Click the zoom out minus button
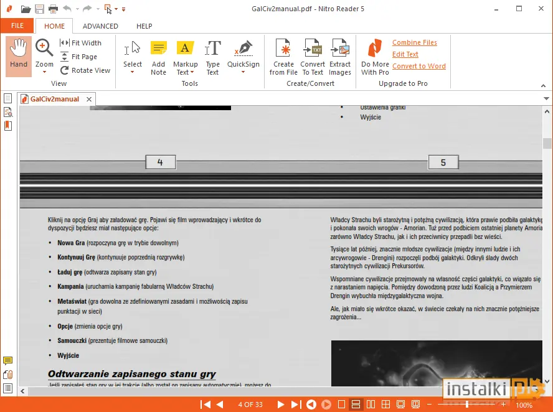The height and width of the screenshot is (412, 553). pyautogui.click(x=429, y=405)
